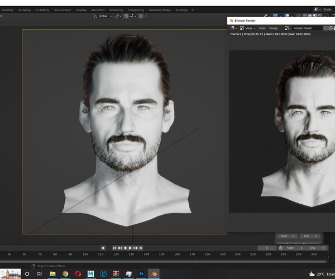The width and height of the screenshot is (335, 279).
Task: Click the Scene name field
Action: pos(328,9)
